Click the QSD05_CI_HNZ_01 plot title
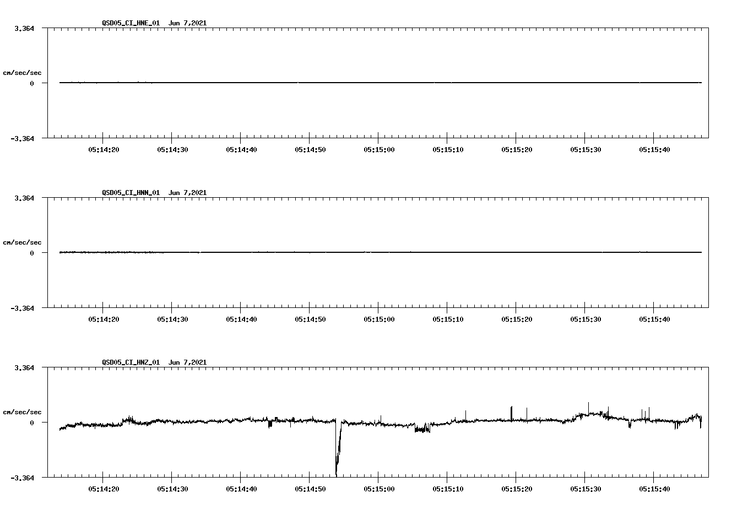Screen dimensions: 748x509 point(154,362)
